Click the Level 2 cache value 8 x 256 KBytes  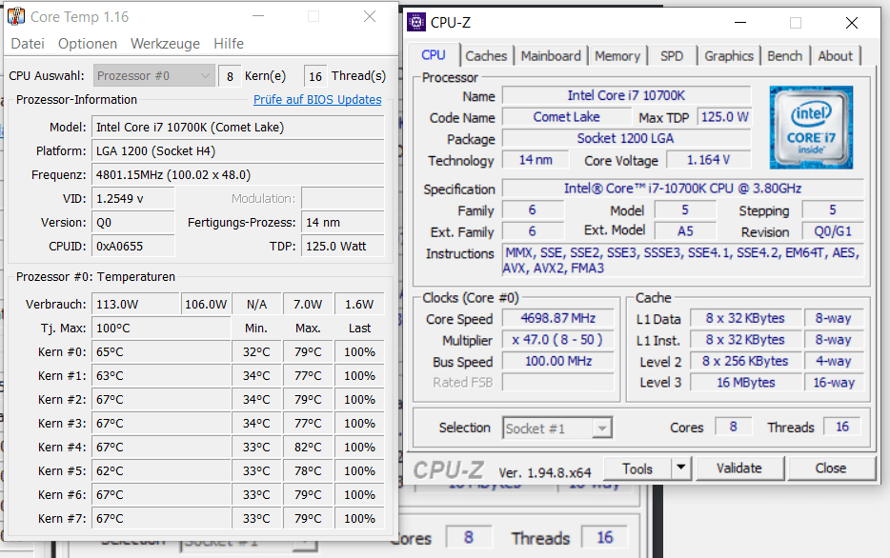746,361
